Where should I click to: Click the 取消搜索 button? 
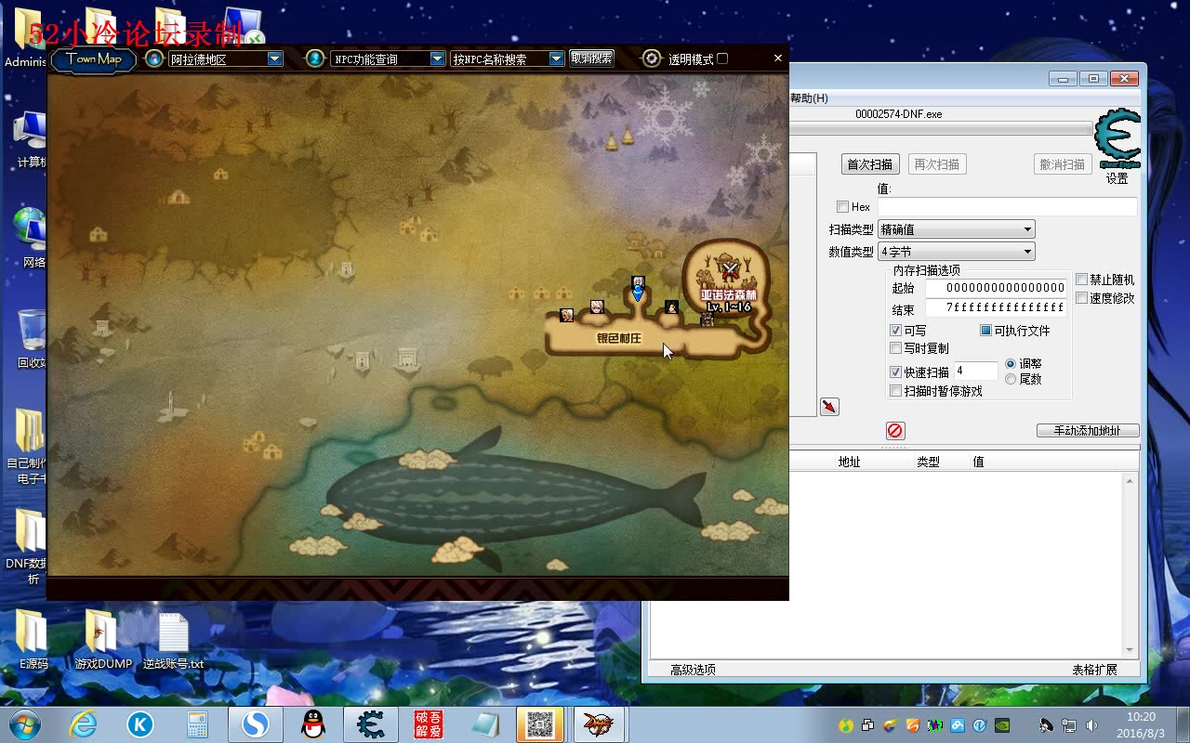click(591, 58)
